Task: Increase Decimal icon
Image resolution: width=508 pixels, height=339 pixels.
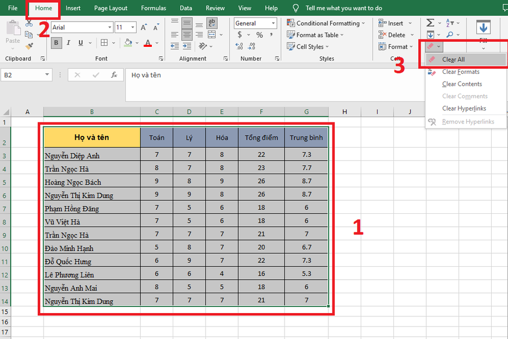Action: point(239,46)
